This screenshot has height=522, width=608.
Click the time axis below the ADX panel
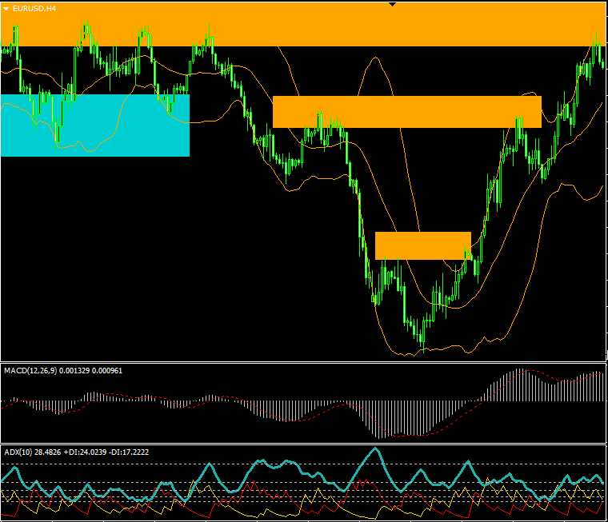point(304,519)
